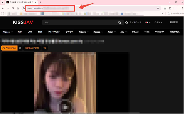Select the プレイリスト menu item
184x114 pixels.
(x=54, y=32)
